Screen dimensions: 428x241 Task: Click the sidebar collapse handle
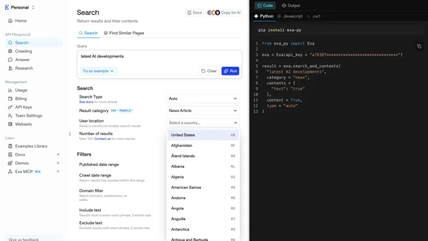point(70,134)
